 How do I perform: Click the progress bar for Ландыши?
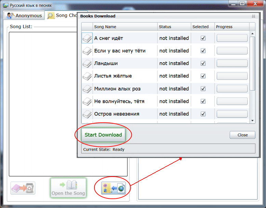pos(232,64)
